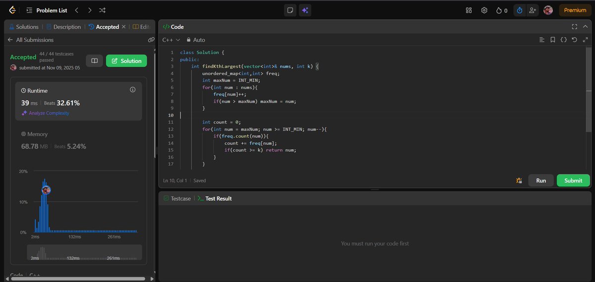Go to the previous problem arrow
This screenshot has height=282, width=595.
[77, 10]
